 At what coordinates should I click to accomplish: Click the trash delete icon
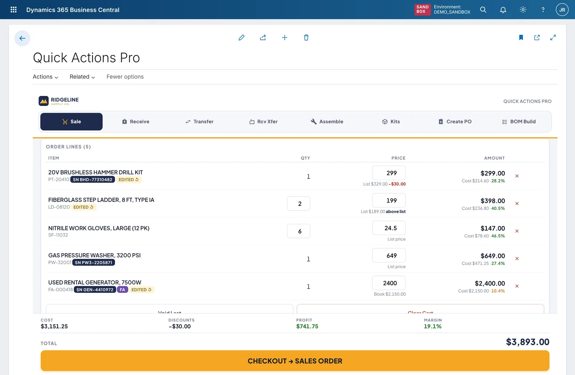click(306, 37)
